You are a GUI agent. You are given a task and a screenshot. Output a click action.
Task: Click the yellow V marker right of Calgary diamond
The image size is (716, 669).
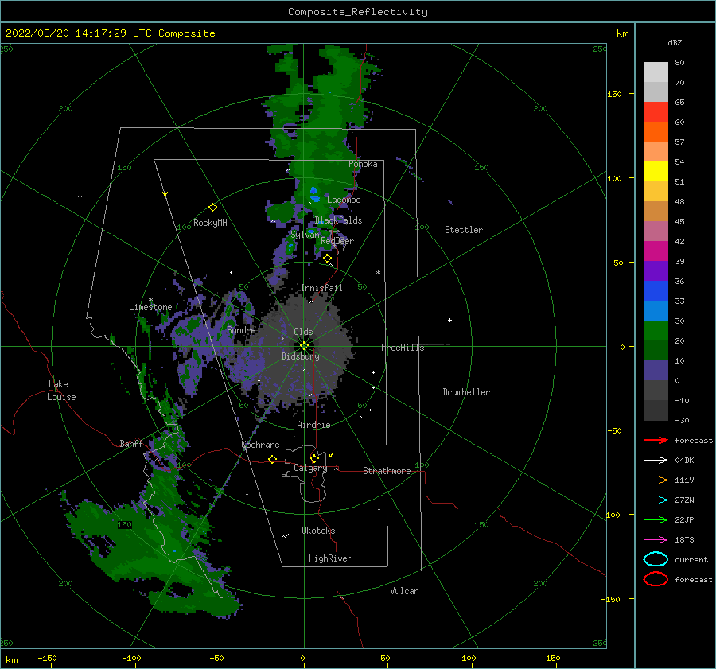[x=331, y=455]
